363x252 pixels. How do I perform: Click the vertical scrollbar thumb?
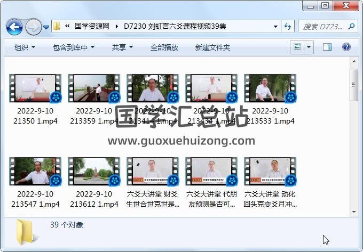(354, 85)
